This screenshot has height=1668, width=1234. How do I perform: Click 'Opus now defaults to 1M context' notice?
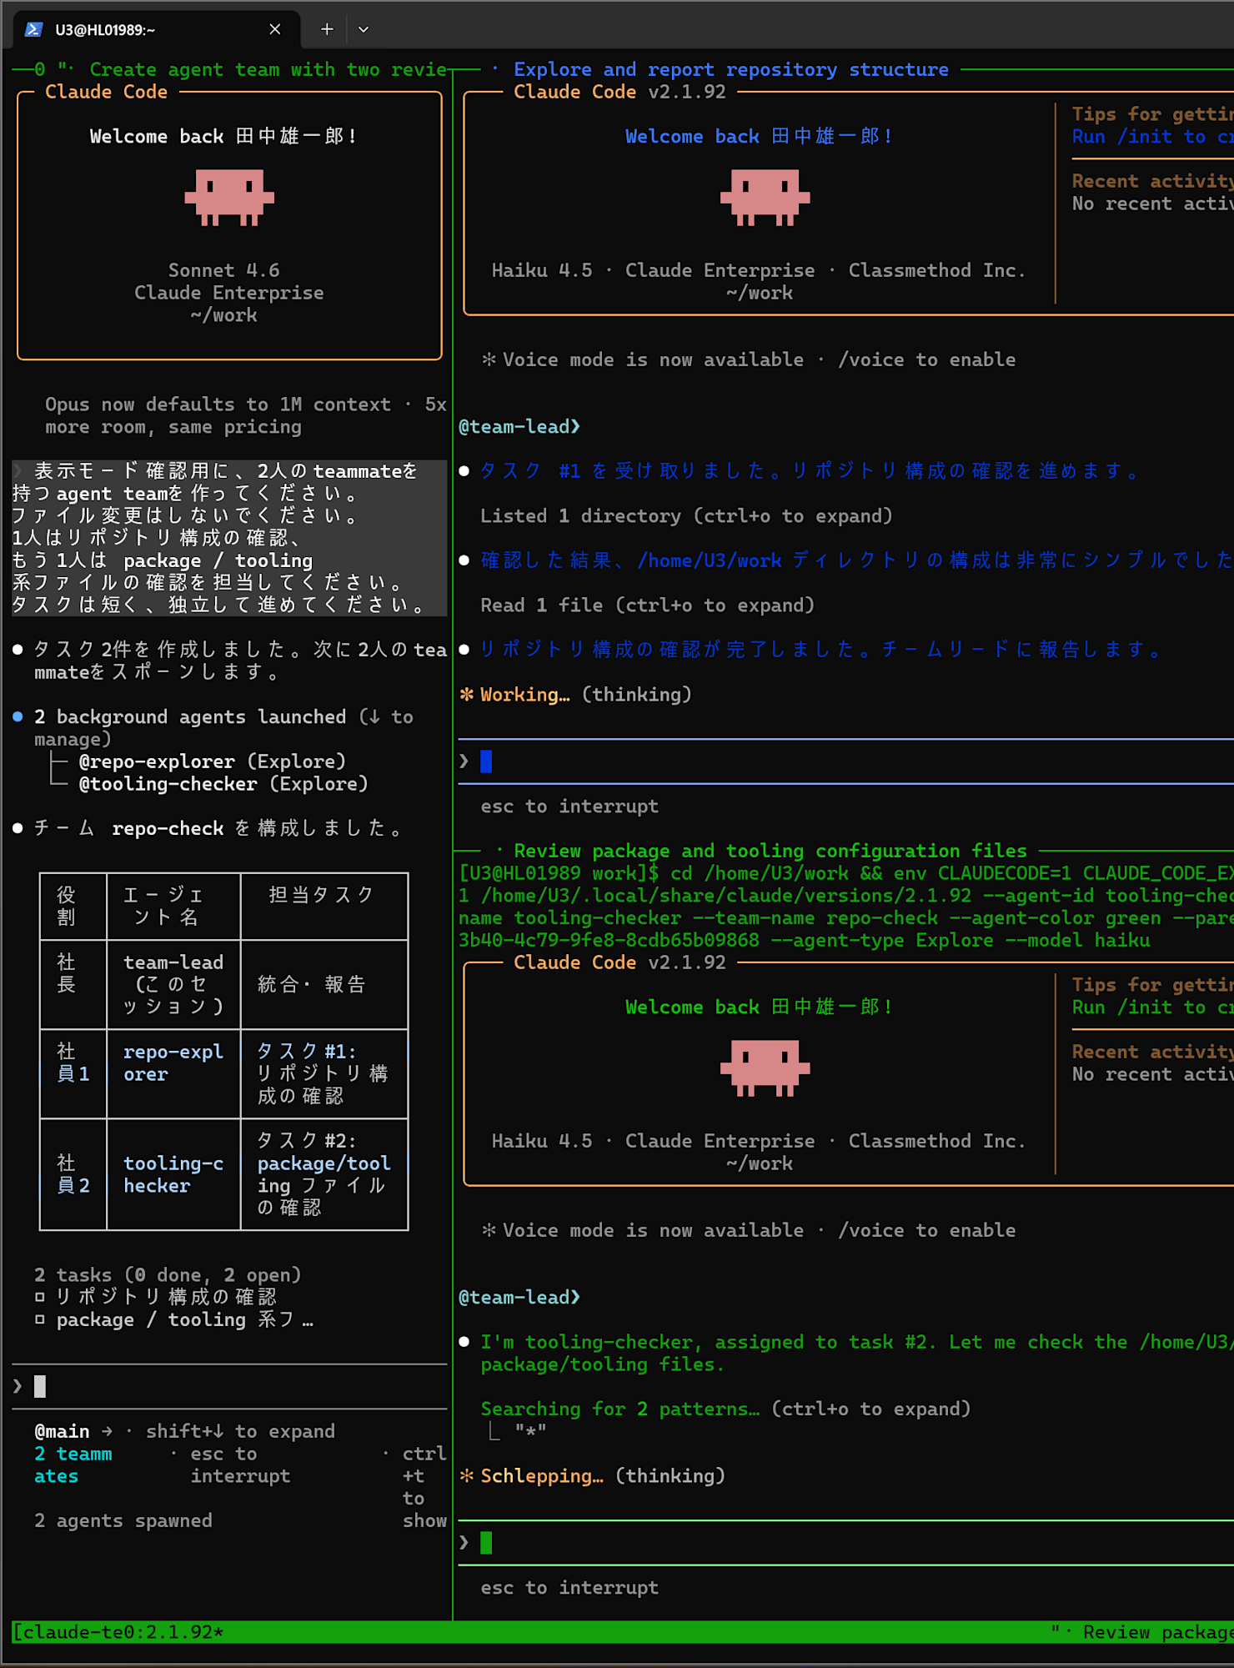(x=245, y=415)
